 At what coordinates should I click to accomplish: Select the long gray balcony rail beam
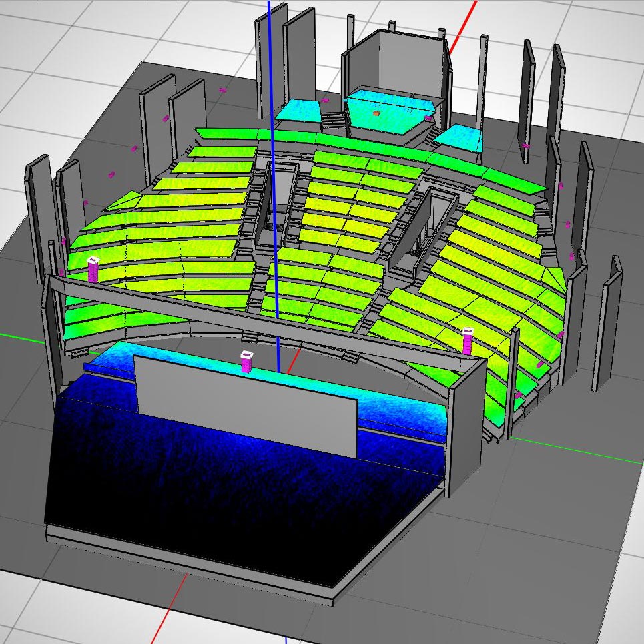tap(263, 318)
